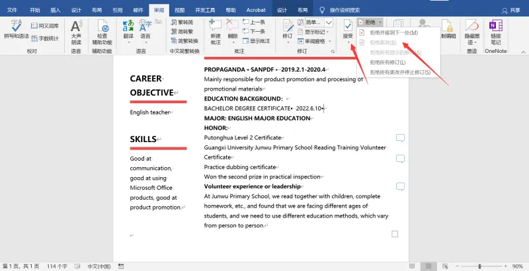Open the 简单标记 markup view combo box

pyautogui.click(x=319, y=22)
